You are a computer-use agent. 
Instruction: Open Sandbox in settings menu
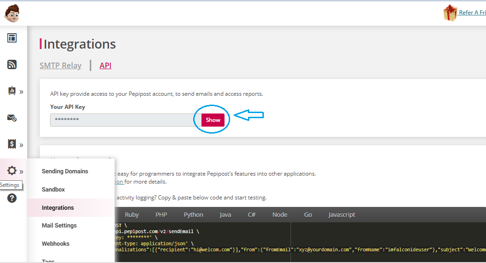pyautogui.click(x=53, y=189)
